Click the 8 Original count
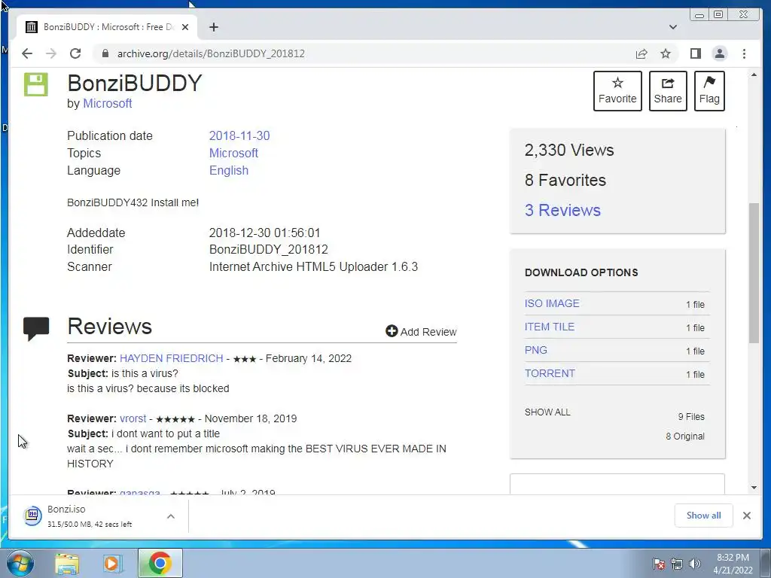 pos(685,436)
